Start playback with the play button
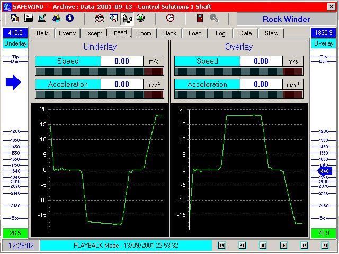Screen dimensions: 339x254 (284, 246)
